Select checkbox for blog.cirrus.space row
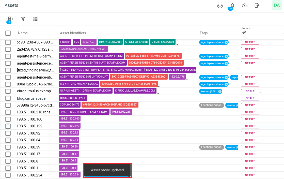The width and height of the screenshot is (284, 179). click(x=8, y=98)
